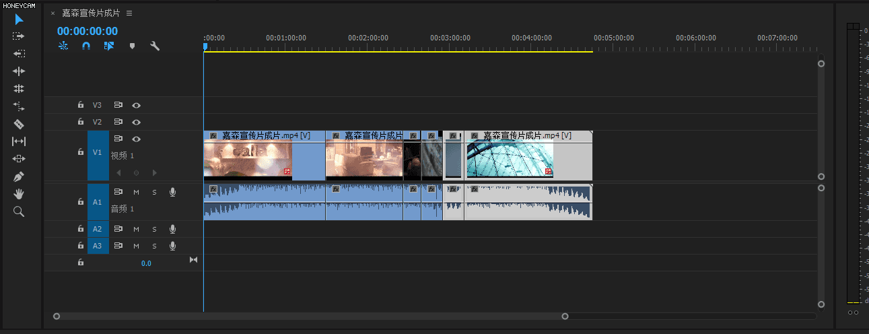Toggle sync lock on track V3
The height and width of the screenshot is (334, 869).
[118, 105]
